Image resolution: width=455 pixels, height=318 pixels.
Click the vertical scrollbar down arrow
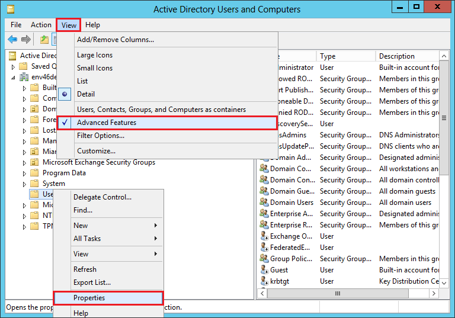click(444, 283)
